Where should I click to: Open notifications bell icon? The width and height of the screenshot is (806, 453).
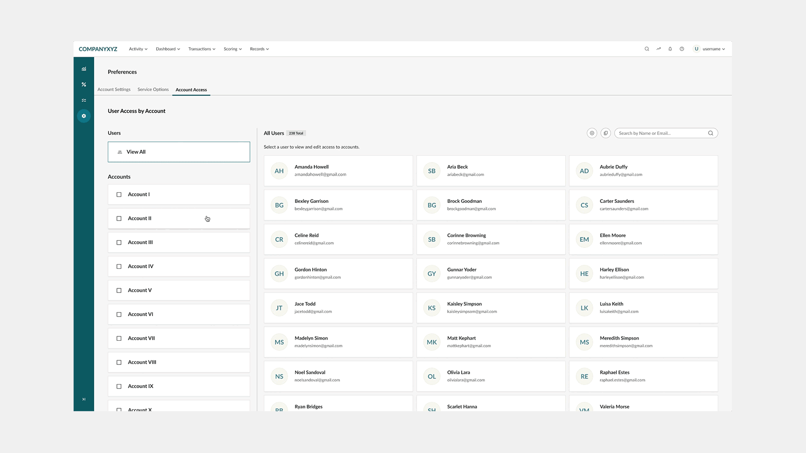click(x=670, y=49)
